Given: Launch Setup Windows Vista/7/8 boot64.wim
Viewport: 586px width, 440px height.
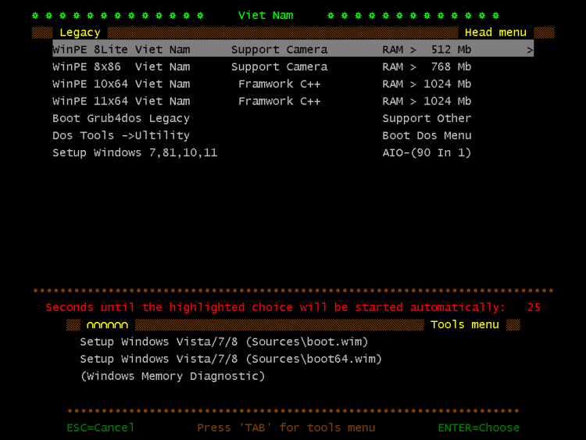Looking at the screenshot, I should (x=230, y=359).
